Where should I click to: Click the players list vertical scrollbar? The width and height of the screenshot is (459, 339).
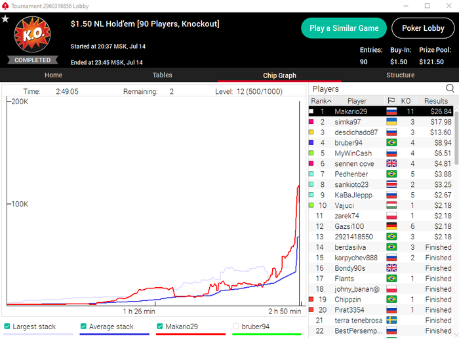pos(456,138)
